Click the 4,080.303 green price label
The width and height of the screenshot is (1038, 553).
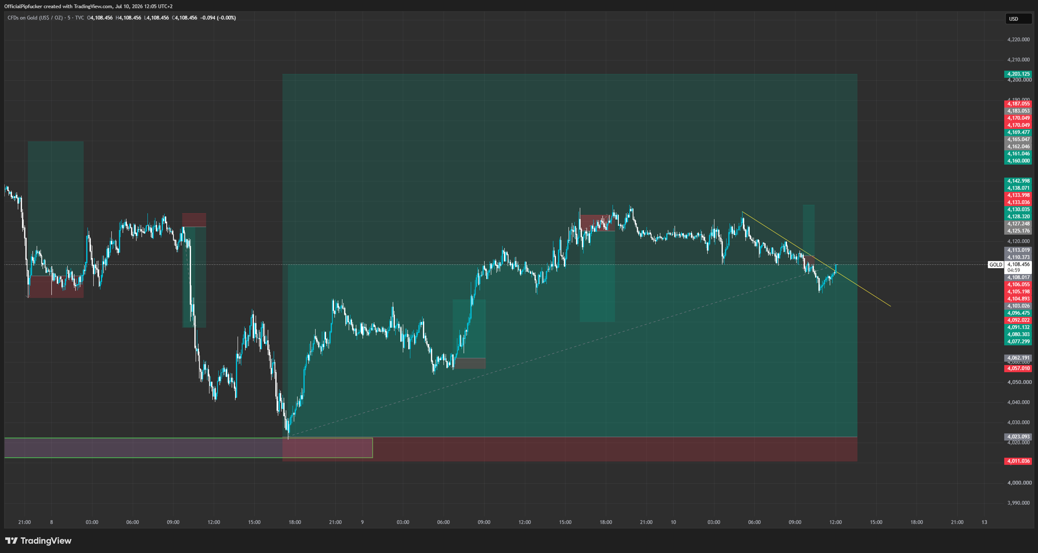(x=1018, y=334)
